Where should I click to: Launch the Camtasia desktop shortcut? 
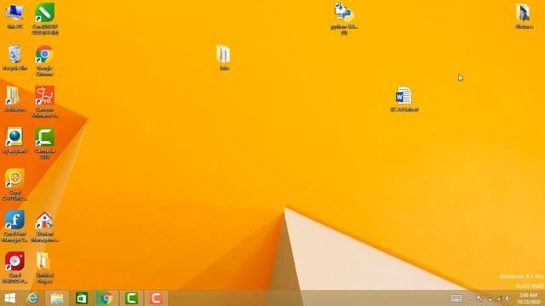tap(44, 143)
